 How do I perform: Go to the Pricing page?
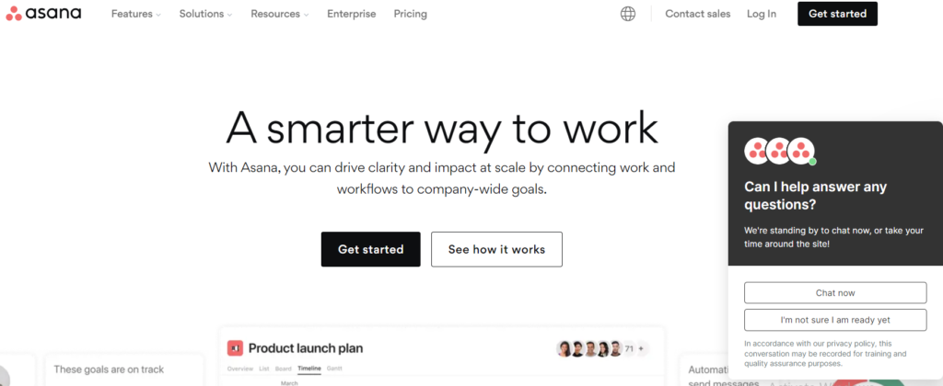coord(410,14)
